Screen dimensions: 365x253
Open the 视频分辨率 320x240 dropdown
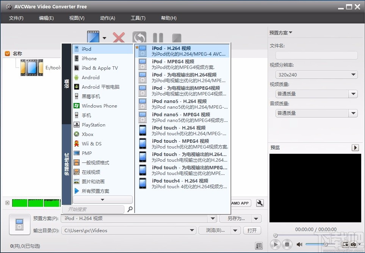[x=353, y=75]
